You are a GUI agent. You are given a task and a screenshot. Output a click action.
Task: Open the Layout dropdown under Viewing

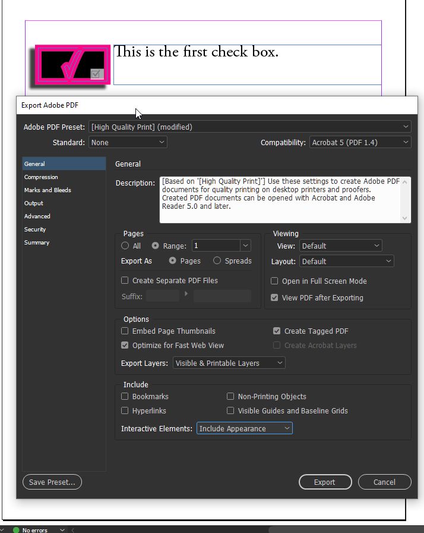tap(347, 261)
